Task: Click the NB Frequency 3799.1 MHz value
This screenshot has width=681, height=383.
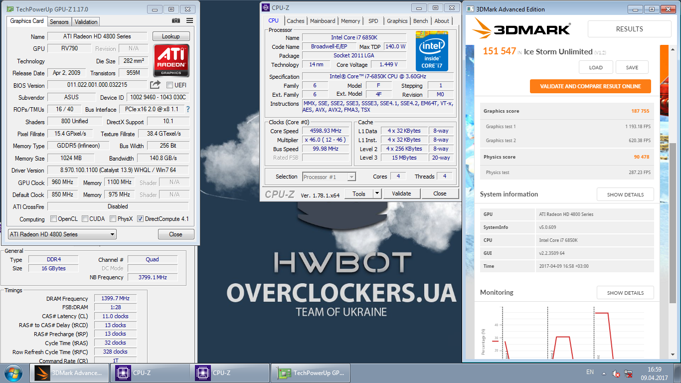Action: (x=153, y=277)
